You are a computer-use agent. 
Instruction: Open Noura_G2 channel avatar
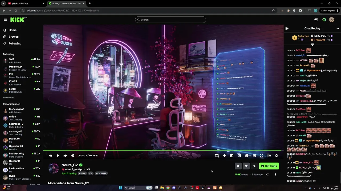tap(53, 168)
